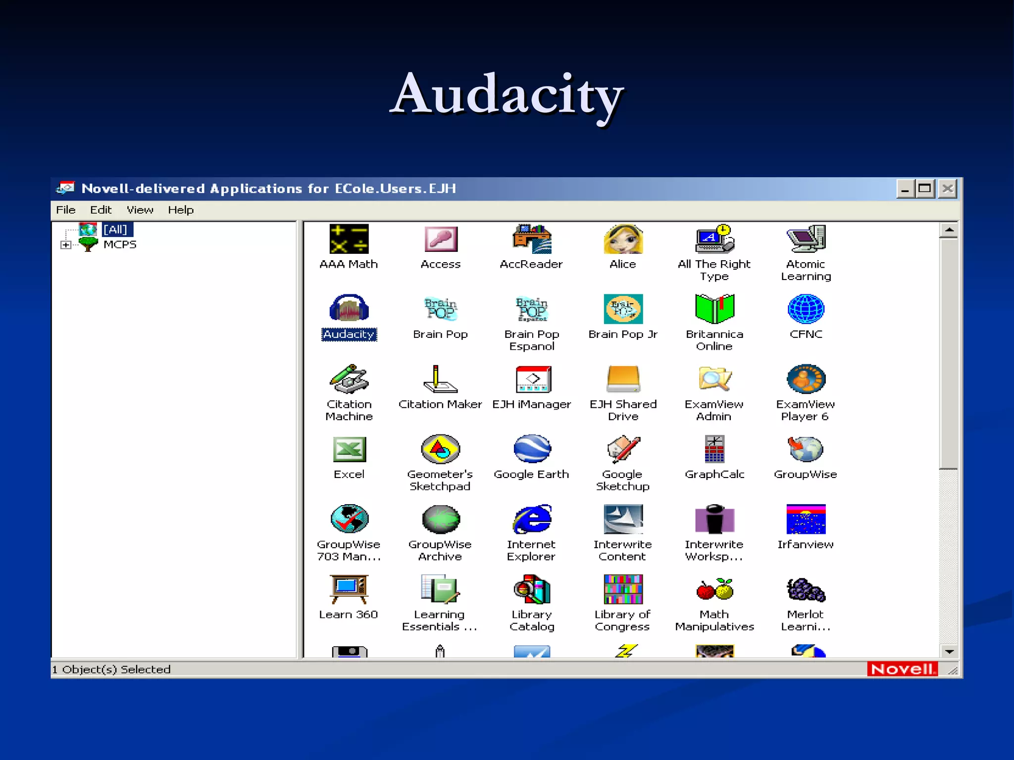Select the Google Earth icon

tap(531, 449)
